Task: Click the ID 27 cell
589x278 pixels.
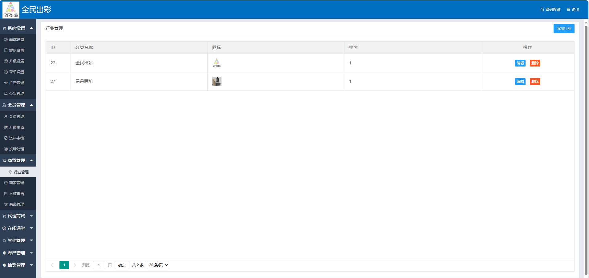Action: point(58,81)
